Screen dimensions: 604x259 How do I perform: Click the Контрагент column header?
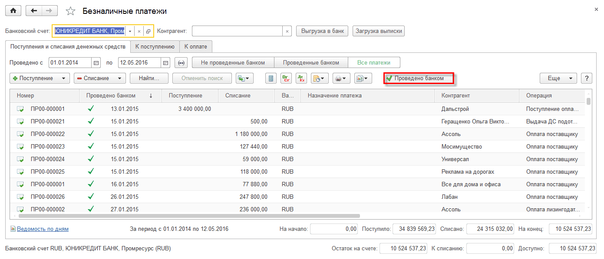[x=477, y=95]
